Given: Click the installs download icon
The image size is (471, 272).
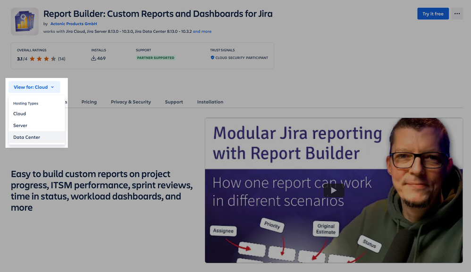Looking at the screenshot, I should tap(93, 58).
